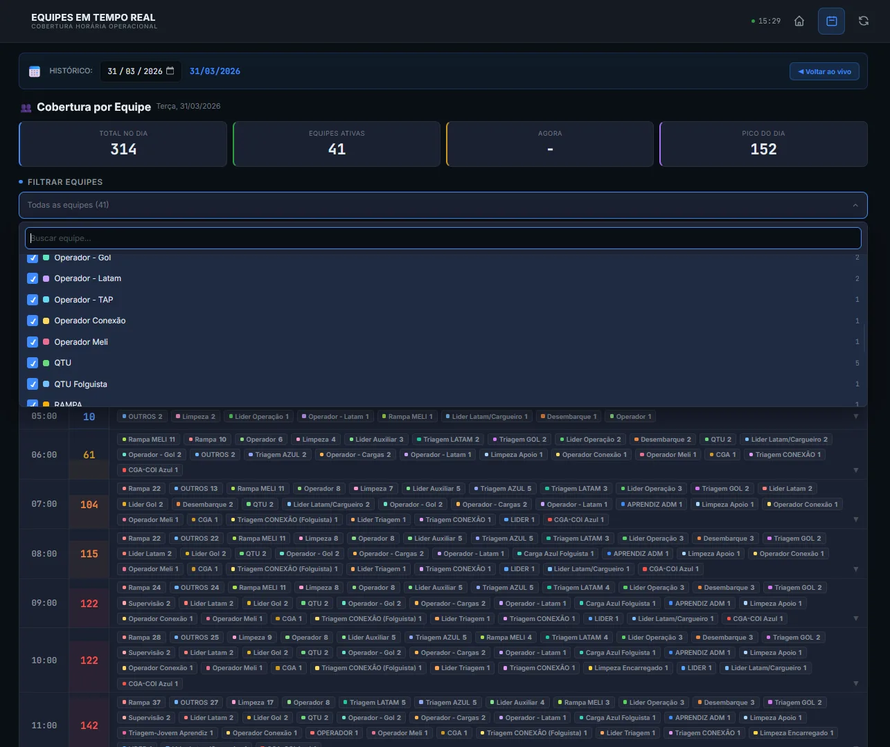Click APRENDIZ ADM 1 tag in 07:00 row
This screenshot has width=890, height=747.
tap(651, 505)
